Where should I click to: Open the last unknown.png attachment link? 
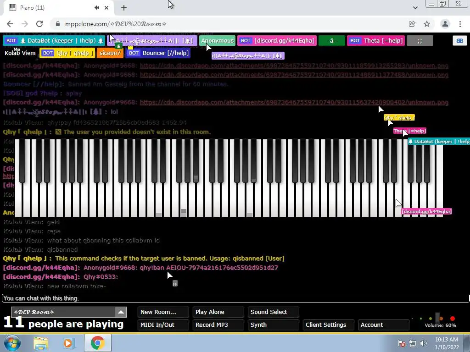point(294,102)
